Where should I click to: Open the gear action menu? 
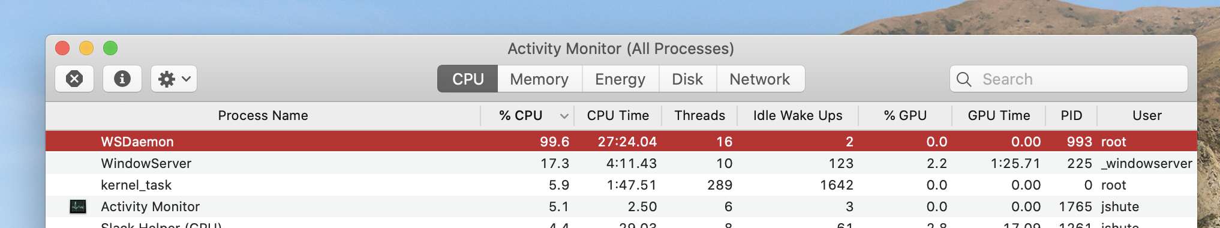(174, 79)
